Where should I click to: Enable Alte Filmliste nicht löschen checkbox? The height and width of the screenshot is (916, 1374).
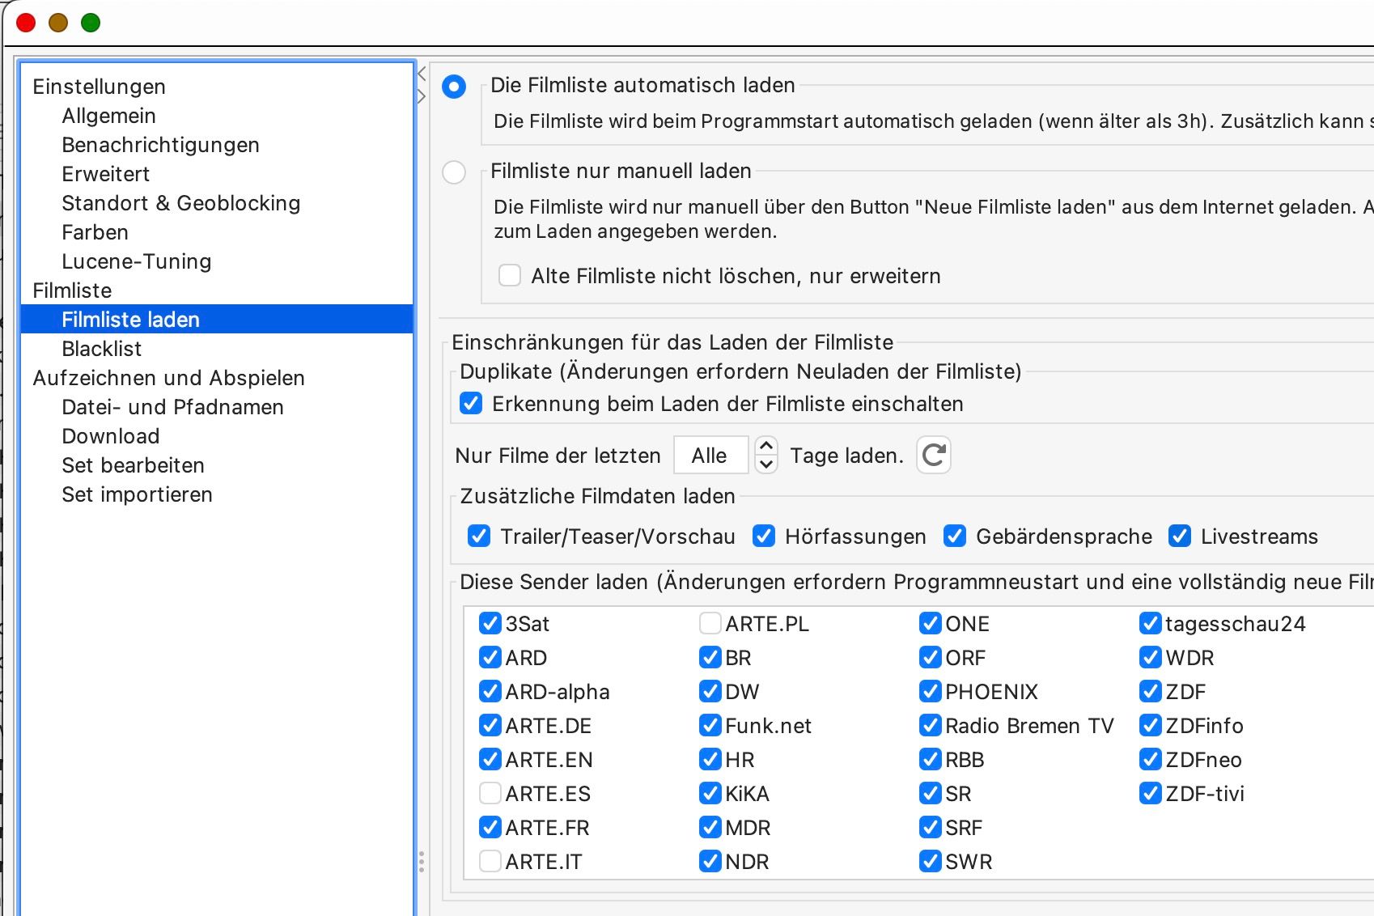pyautogui.click(x=510, y=276)
